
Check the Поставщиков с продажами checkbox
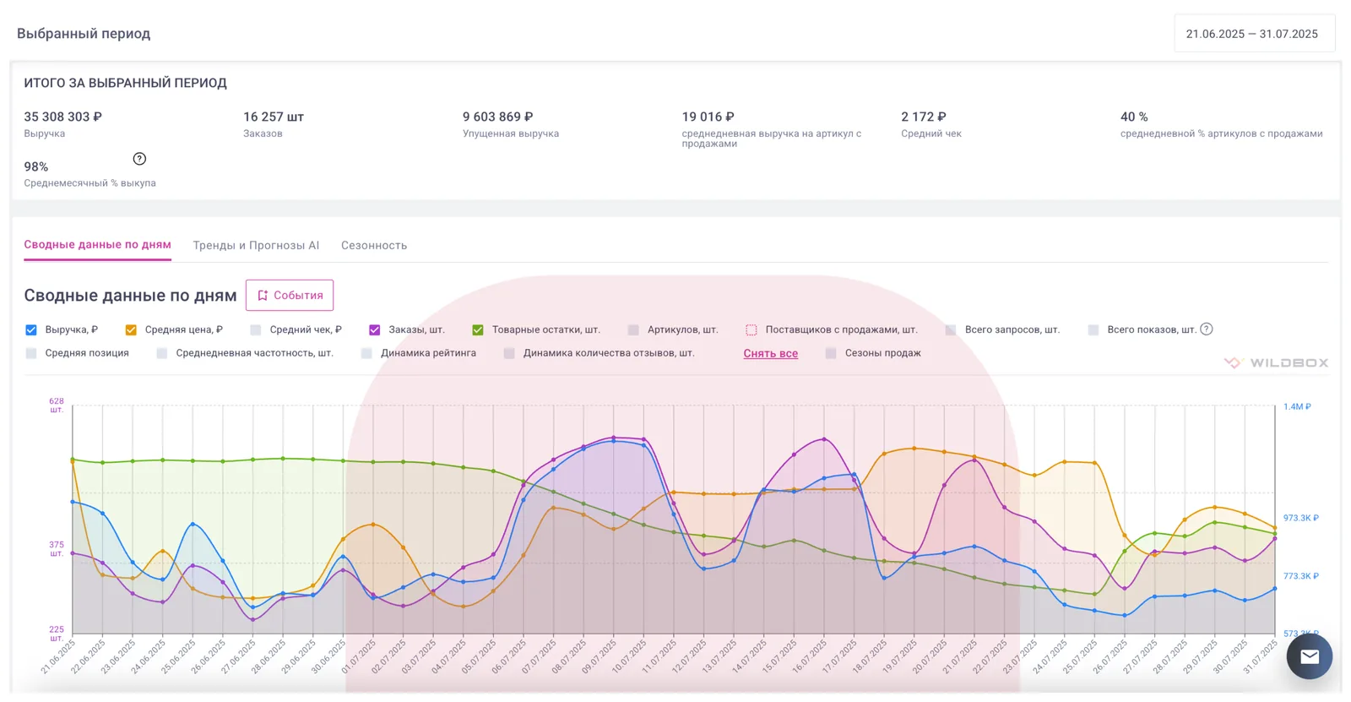pyautogui.click(x=751, y=329)
